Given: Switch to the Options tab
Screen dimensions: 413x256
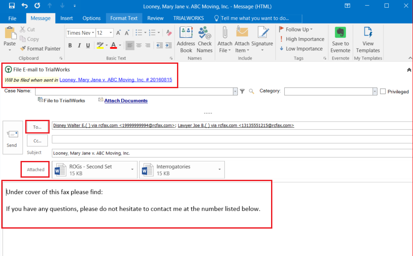Looking at the screenshot, I should click(x=91, y=18).
